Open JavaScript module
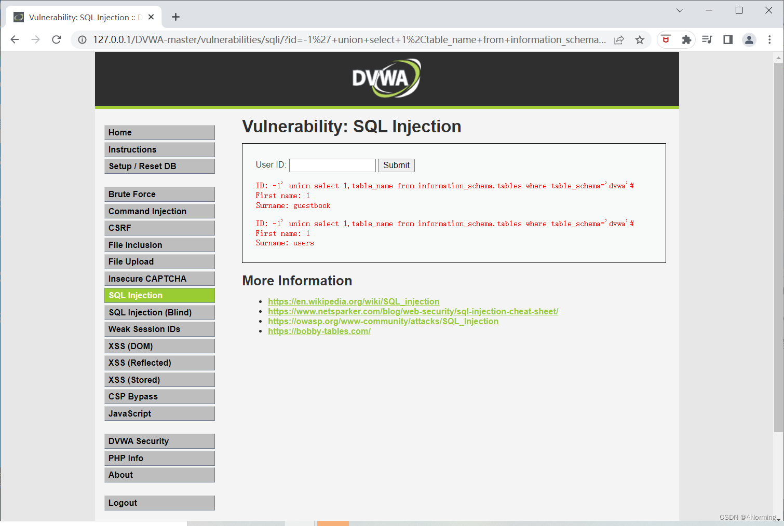 159,413
